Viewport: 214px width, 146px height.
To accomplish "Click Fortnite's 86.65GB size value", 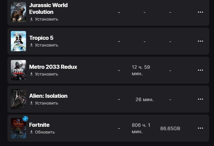I will pyautogui.click(x=171, y=128).
